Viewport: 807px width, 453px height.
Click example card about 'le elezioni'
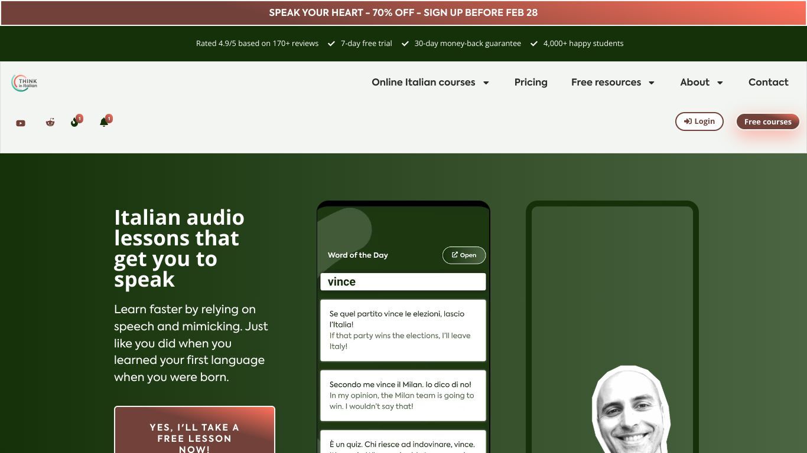[x=403, y=330]
